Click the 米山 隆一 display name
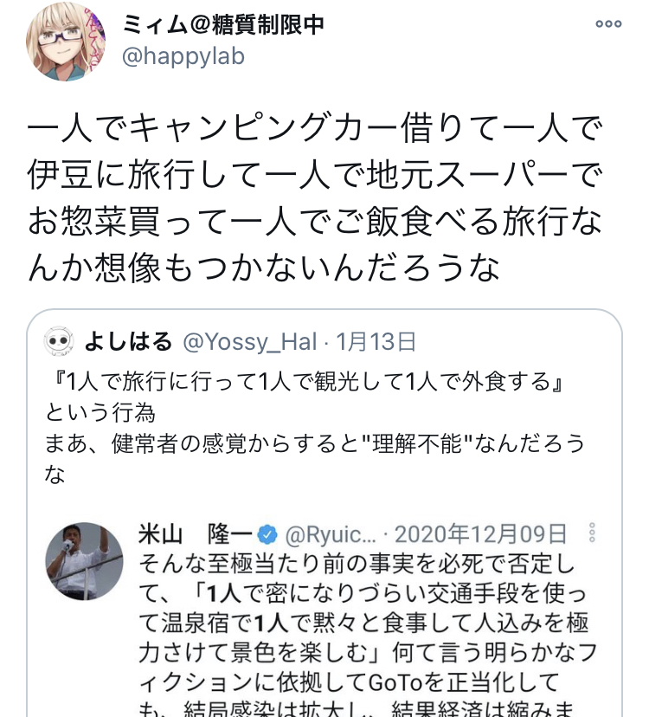649x717 pixels. 196,534
